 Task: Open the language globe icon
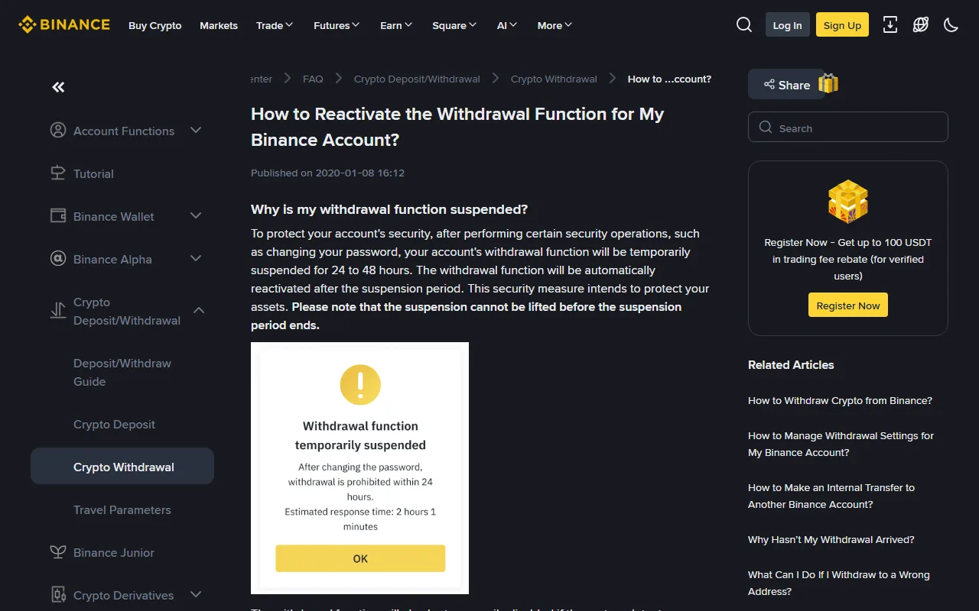pyautogui.click(x=921, y=24)
